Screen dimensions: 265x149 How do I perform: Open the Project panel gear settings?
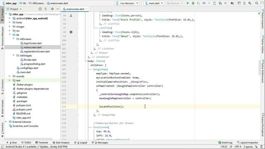coord(52,9)
